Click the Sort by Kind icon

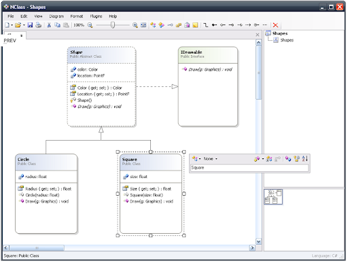(x=288, y=159)
